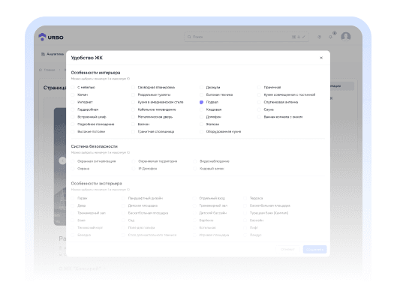Image resolution: width=397 pixels, height=285 pixels.
Task: Enable Кабельное телевидение
Action: [x=133, y=109]
